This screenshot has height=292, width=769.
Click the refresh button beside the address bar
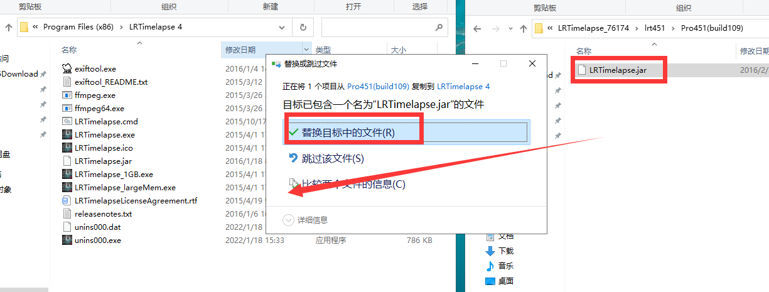coord(303,28)
